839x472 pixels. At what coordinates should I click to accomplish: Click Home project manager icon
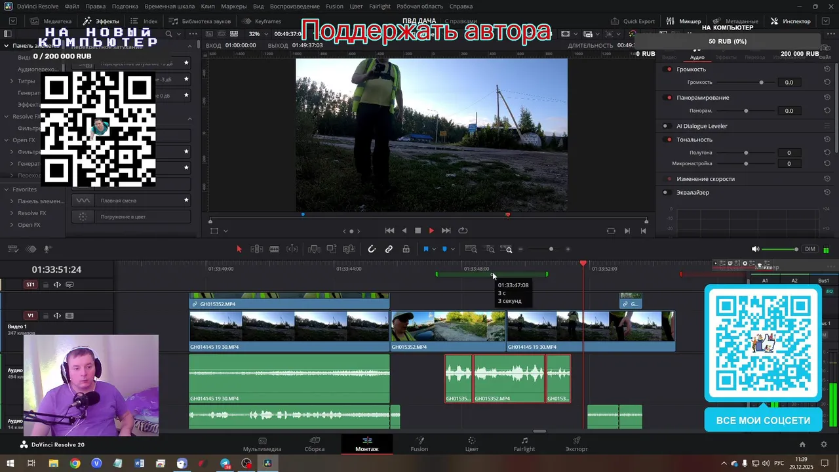tap(802, 444)
